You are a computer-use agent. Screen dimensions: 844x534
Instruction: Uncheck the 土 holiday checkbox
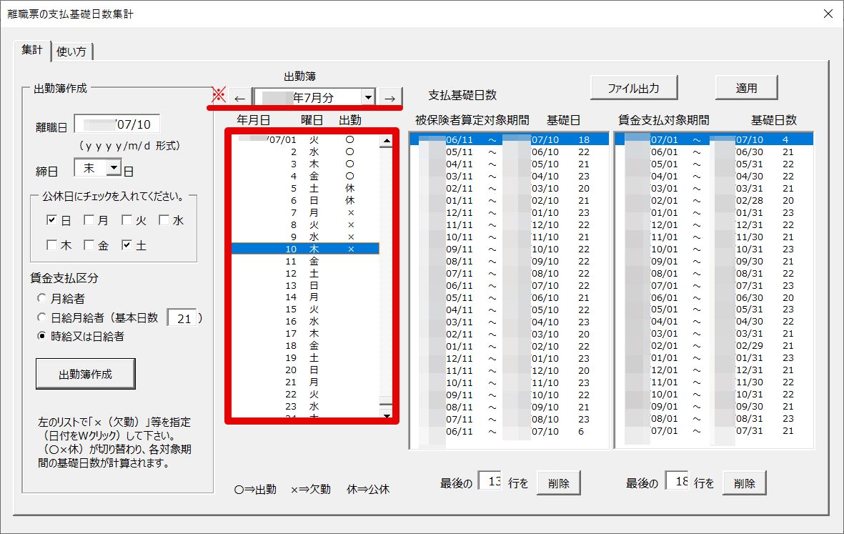pos(126,245)
